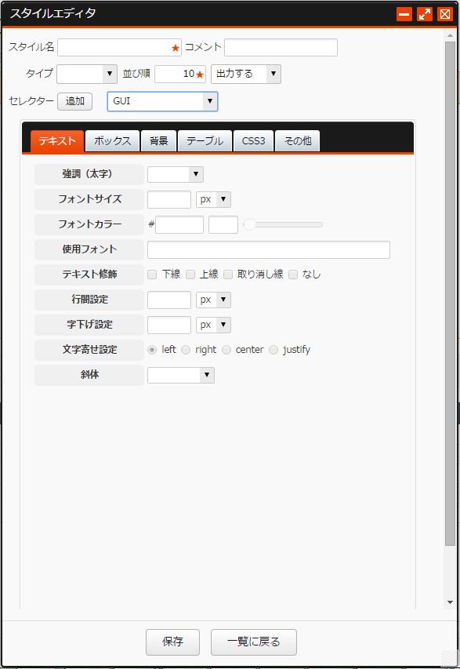Minimize the スタイルエディタ window

tap(404, 14)
